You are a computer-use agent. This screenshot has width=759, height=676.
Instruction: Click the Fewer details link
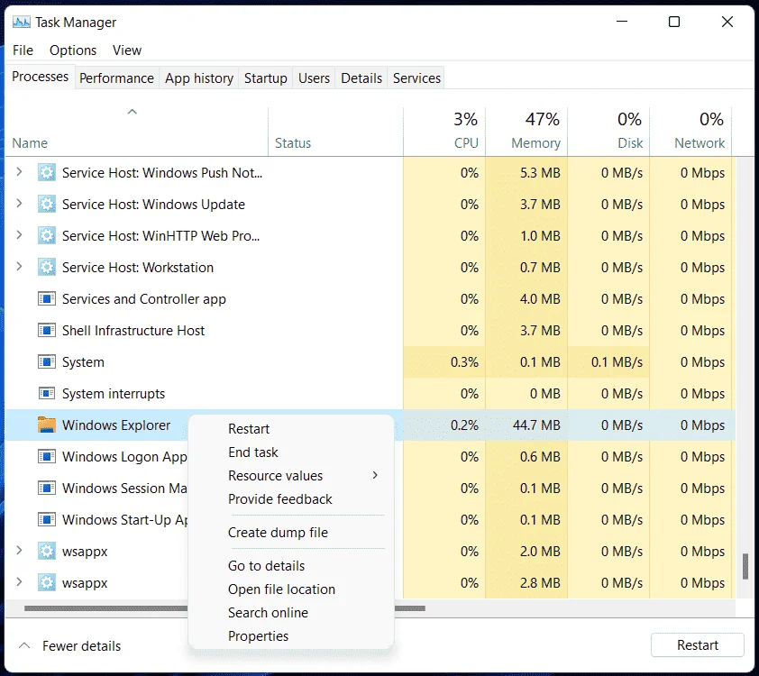pyautogui.click(x=81, y=646)
